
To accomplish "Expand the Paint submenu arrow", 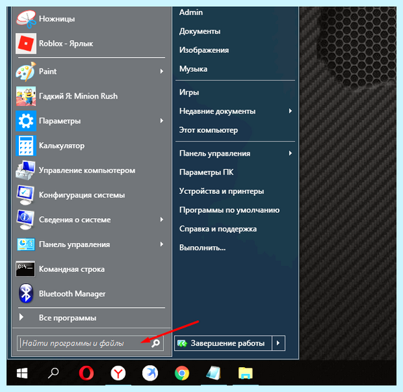I will (162, 71).
